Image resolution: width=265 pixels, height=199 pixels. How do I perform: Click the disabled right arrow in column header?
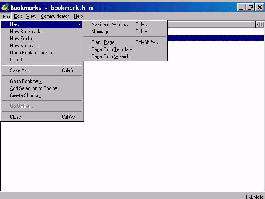pos(262,25)
